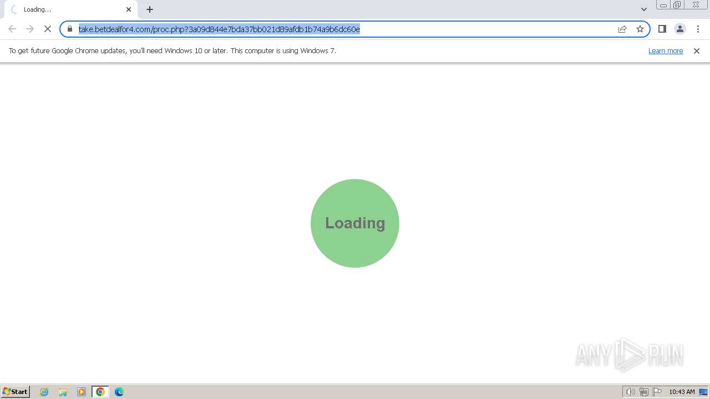Open Chrome side panel
The width and height of the screenshot is (710, 399).
pyautogui.click(x=662, y=29)
